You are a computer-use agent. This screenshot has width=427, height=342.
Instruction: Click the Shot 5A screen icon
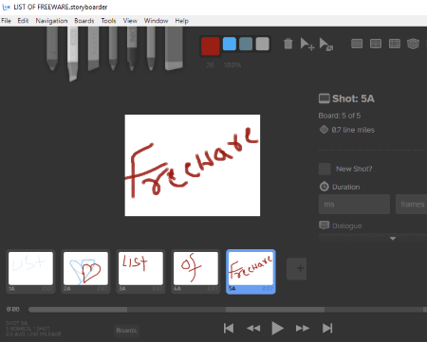point(324,99)
